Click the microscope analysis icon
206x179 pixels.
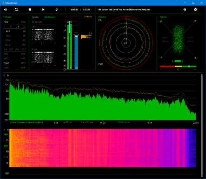(57, 9)
